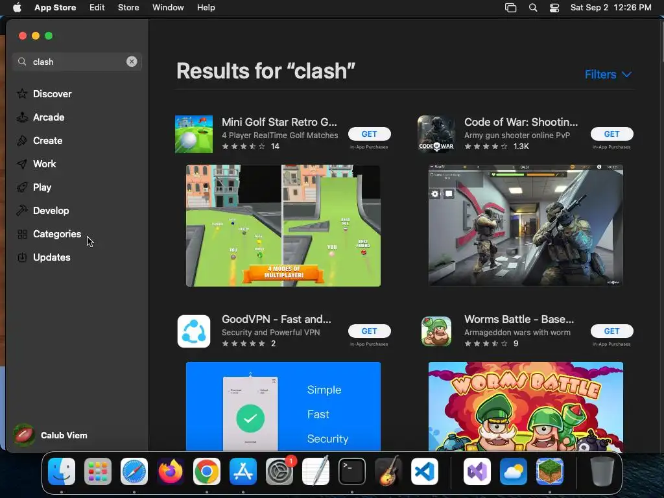Click the magnifier icon in search field
Image resolution: width=664 pixels, height=498 pixels.
click(22, 62)
